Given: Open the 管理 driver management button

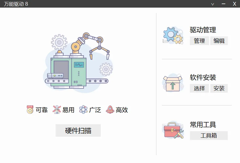Looking at the screenshot, I should pyautogui.click(x=199, y=41).
